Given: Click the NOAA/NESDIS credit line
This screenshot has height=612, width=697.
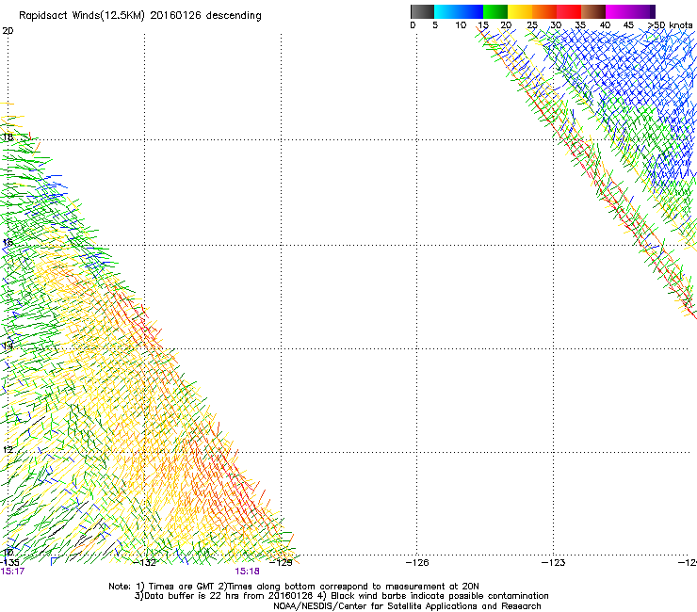Looking at the screenshot, I should [x=407, y=606].
